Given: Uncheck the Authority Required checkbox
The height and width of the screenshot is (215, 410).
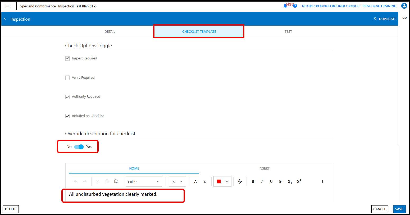Looking at the screenshot, I should [67, 97].
